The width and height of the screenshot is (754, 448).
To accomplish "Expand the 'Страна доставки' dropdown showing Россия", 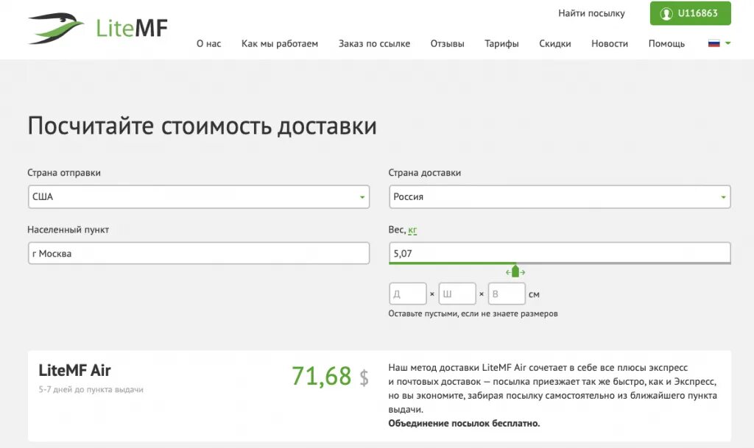I will (x=560, y=197).
